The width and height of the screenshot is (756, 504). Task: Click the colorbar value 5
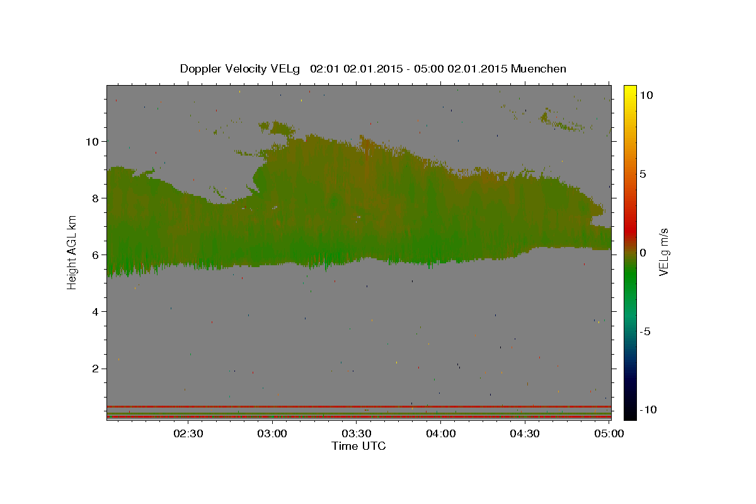[x=643, y=174]
